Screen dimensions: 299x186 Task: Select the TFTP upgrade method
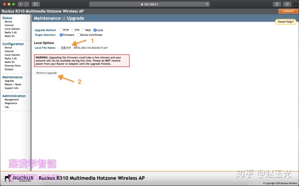click(61, 30)
